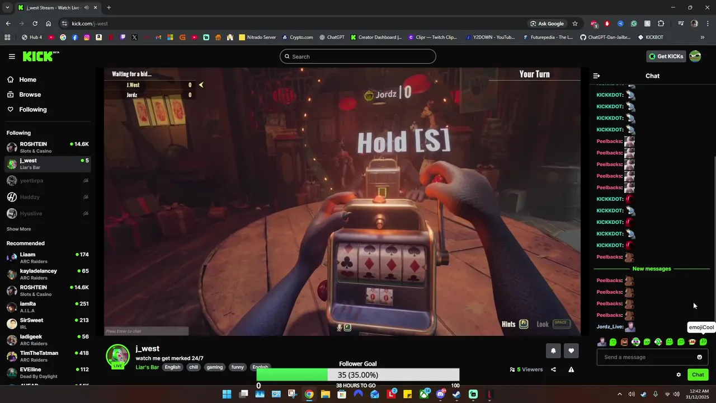Pick the first streamer-face quick emote
The image size is (716, 403).
pyautogui.click(x=602, y=342)
